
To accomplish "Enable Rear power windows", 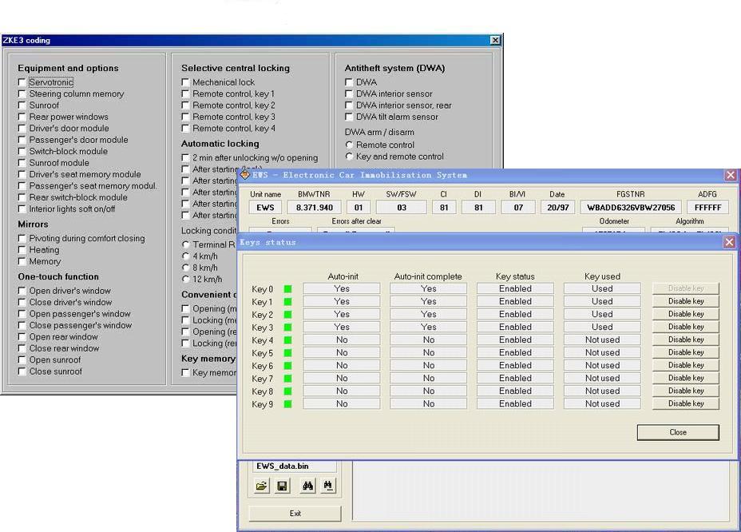I will point(22,117).
